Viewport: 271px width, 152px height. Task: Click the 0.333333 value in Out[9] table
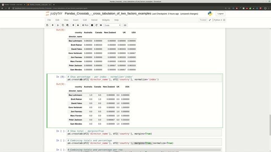tap(125, 120)
